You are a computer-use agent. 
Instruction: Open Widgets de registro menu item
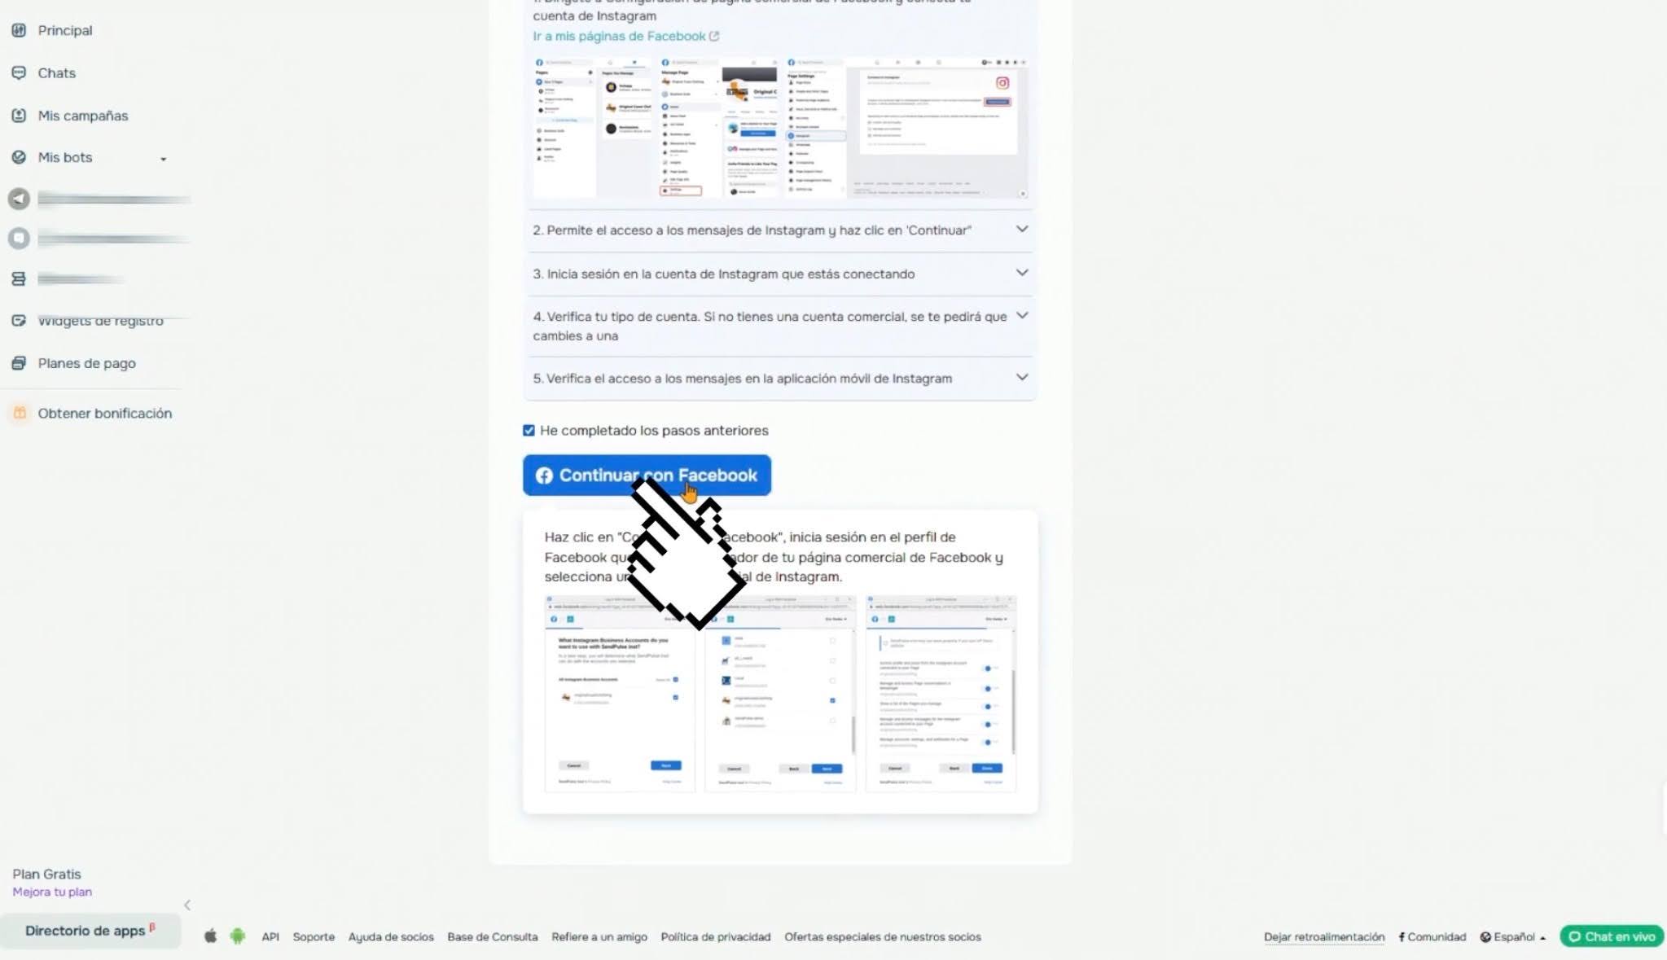pyautogui.click(x=101, y=321)
